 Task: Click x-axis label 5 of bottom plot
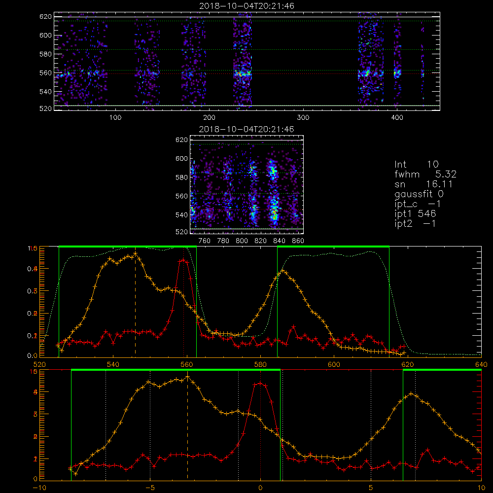(371, 488)
